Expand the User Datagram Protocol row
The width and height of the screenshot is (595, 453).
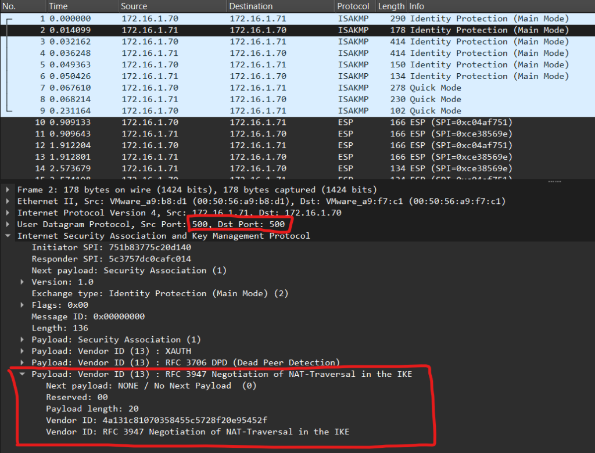click(8, 224)
